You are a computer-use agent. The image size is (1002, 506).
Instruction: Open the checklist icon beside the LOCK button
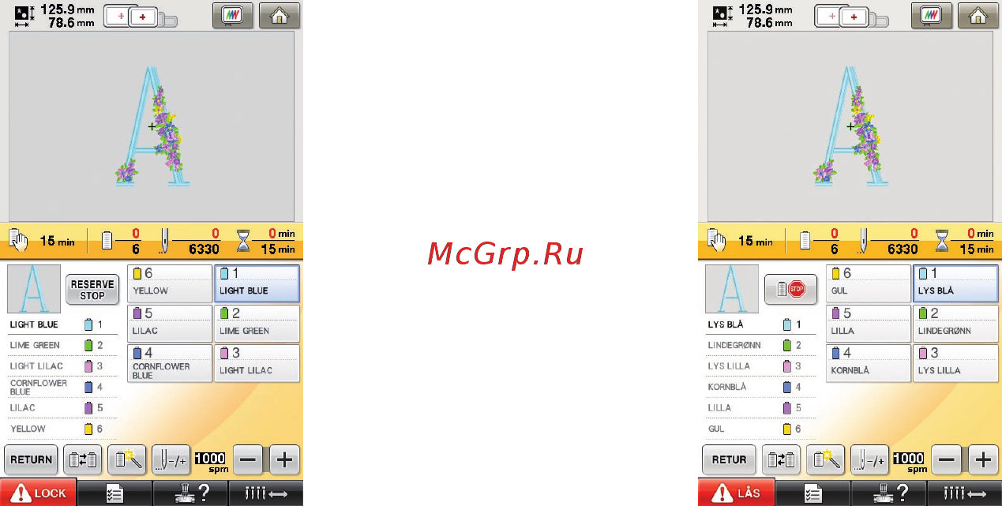coord(114,493)
